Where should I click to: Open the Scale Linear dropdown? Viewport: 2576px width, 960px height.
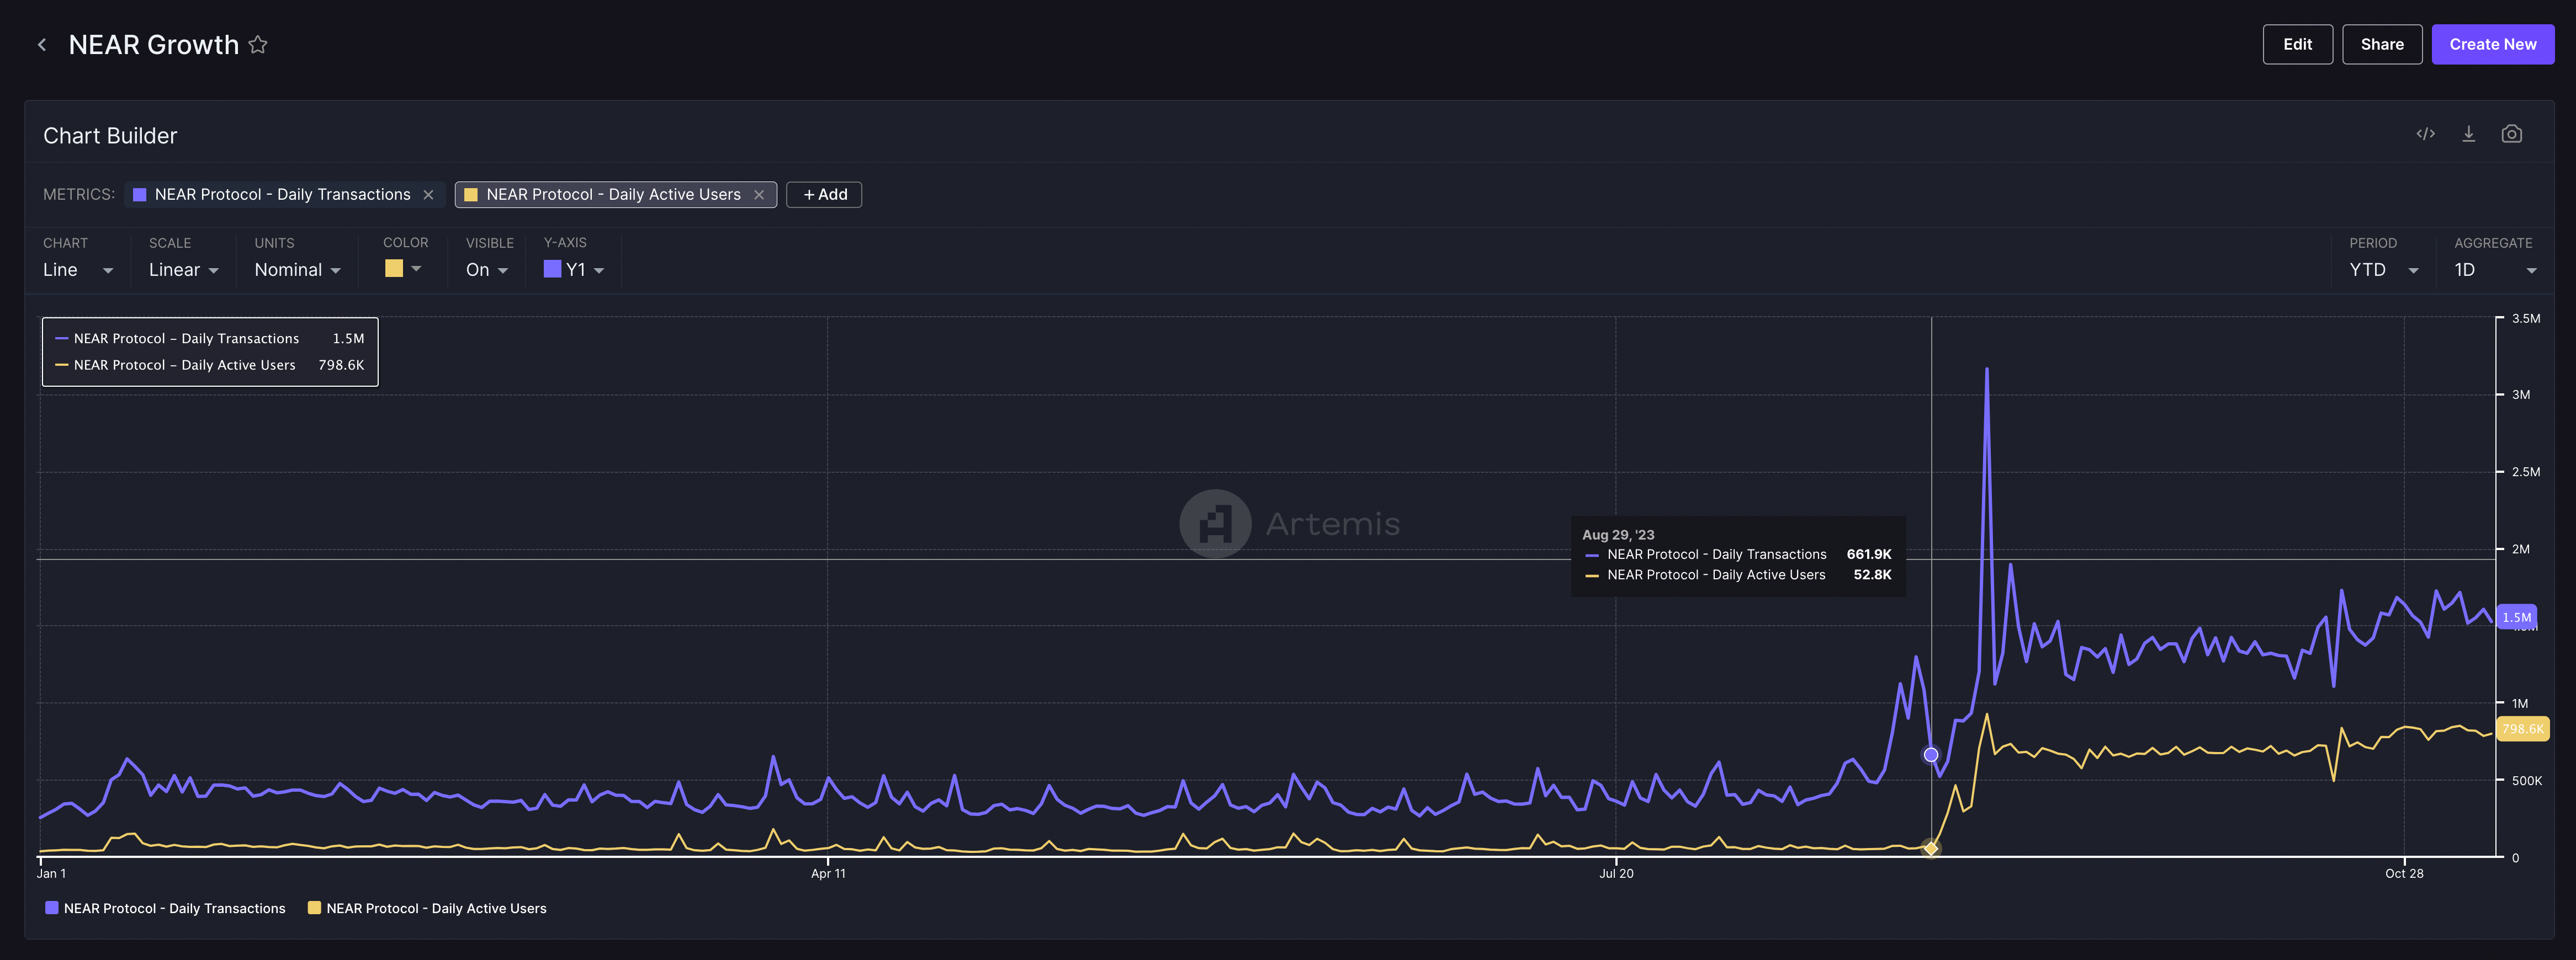click(x=183, y=270)
